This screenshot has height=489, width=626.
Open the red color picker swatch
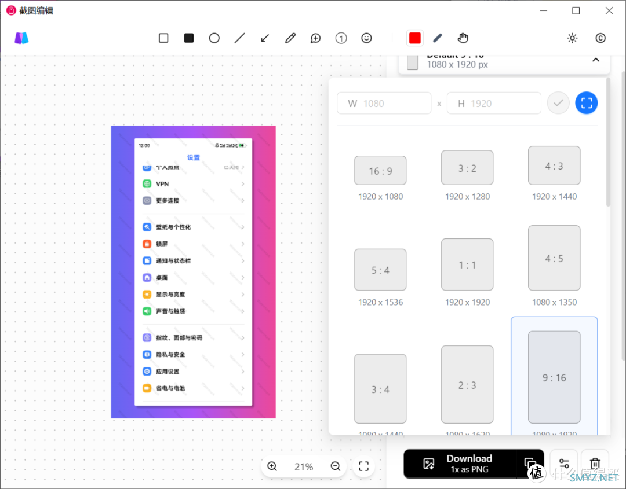pyautogui.click(x=415, y=38)
